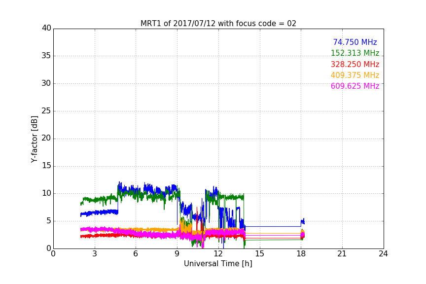Select the 328.250 MHz legend label

pos(355,64)
